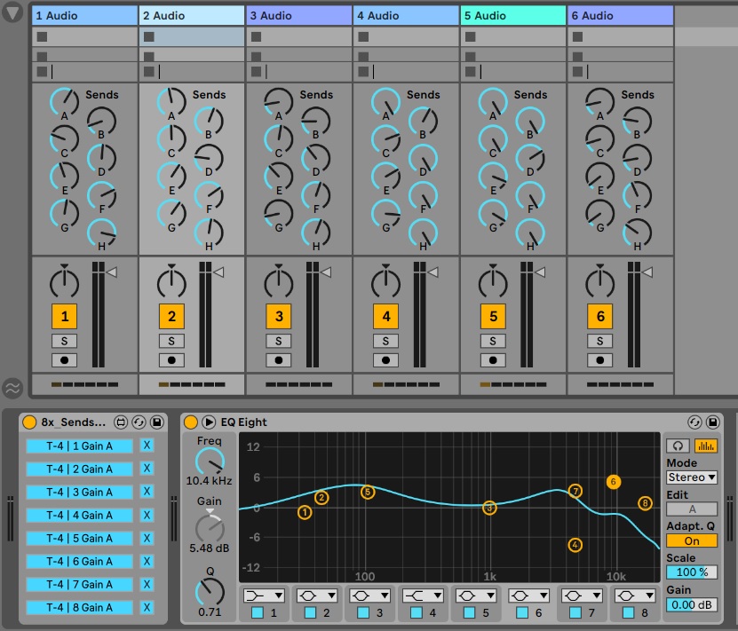Click the EQ Eight hot-swap preset icon
Image resolution: width=738 pixels, height=631 pixels.
pos(694,422)
